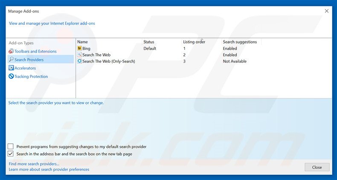Click the Bing provider icon
The height and width of the screenshot is (180, 337).
pyautogui.click(x=79, y=48)
